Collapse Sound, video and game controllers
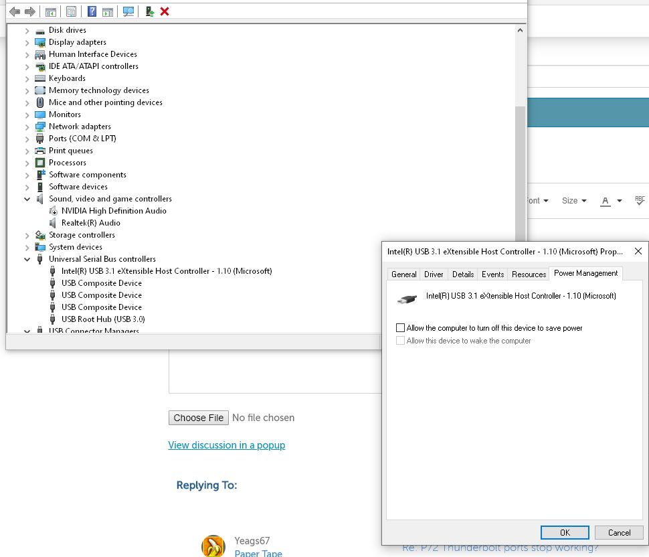This screenshot has width=649, height=557. (x=27, y=199)
